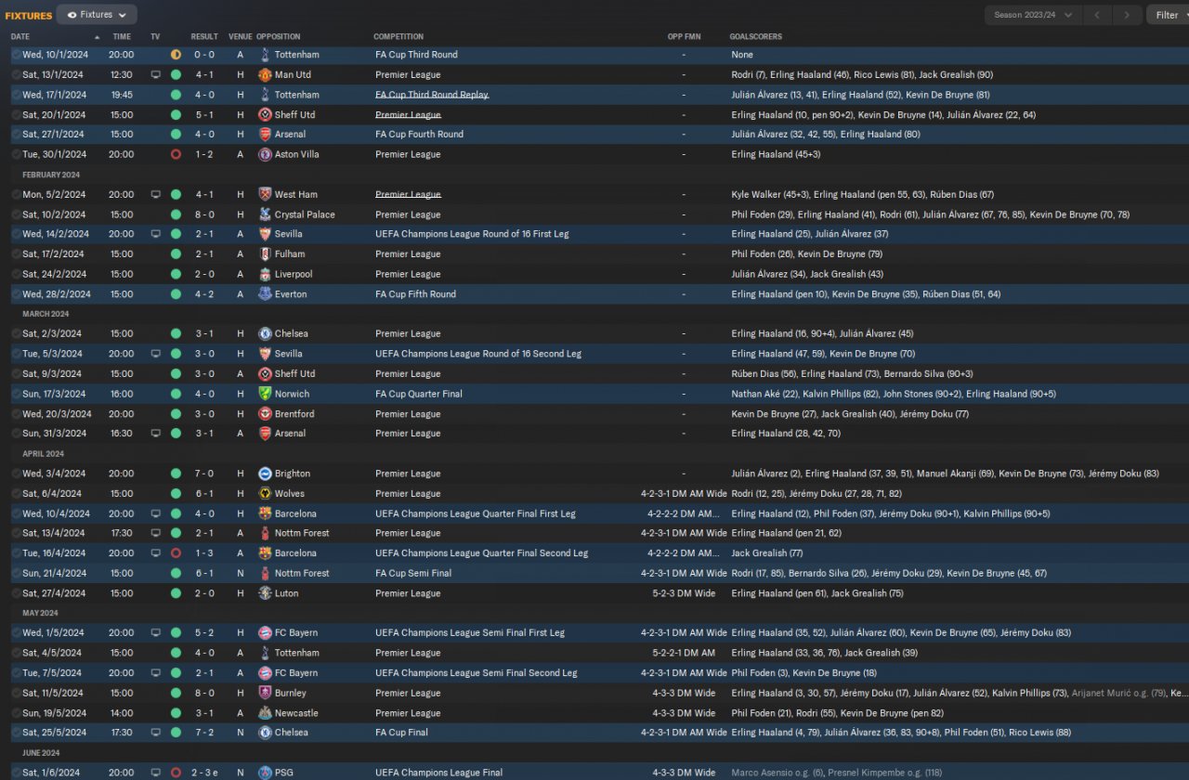1189x780 pixels.
Task: Click the Wolves club badge
Action: click(x=265, y=494)
